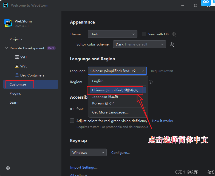Open SSH remote development
Viewport: 215px width, 176px height.
click(x=23, y=57)
